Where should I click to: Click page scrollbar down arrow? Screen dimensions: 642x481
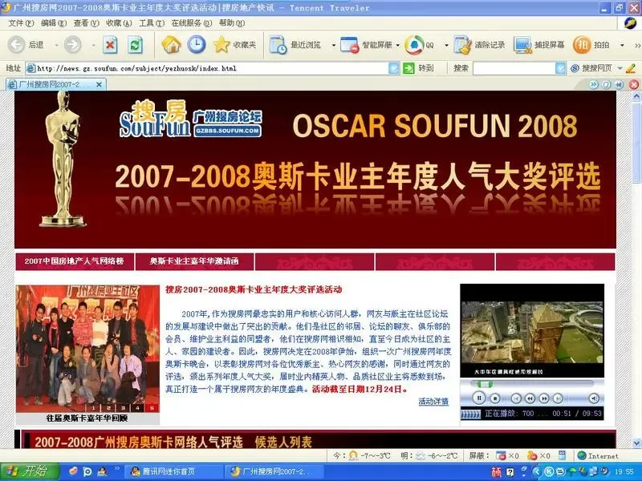(x=636, y=443)
